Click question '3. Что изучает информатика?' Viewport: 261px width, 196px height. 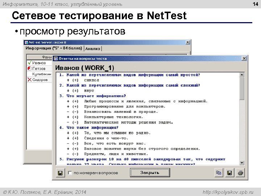(x=93, y=96)
